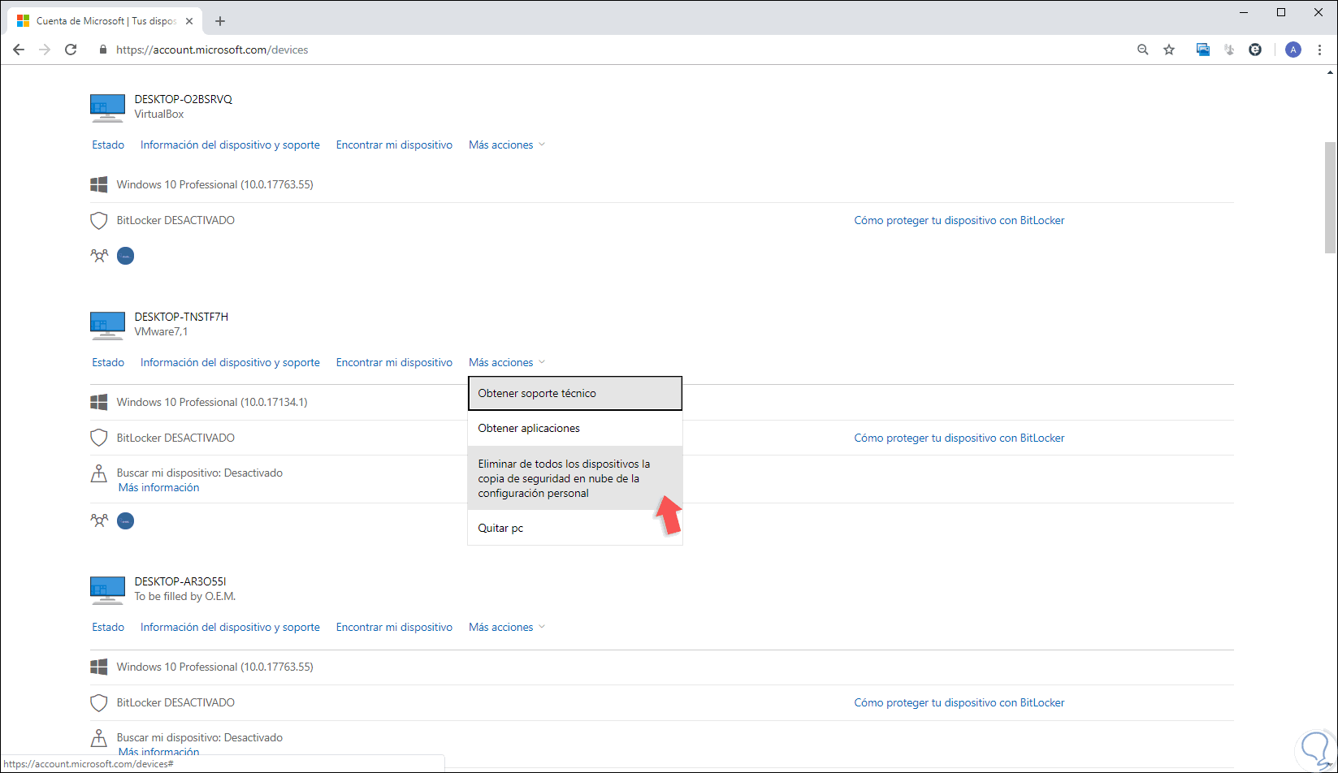Click the VirtualBox model label
The image size is (1338, 773).
(x=159, y=114)
